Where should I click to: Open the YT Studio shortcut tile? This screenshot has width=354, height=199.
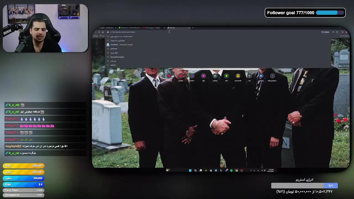[169, 77]
